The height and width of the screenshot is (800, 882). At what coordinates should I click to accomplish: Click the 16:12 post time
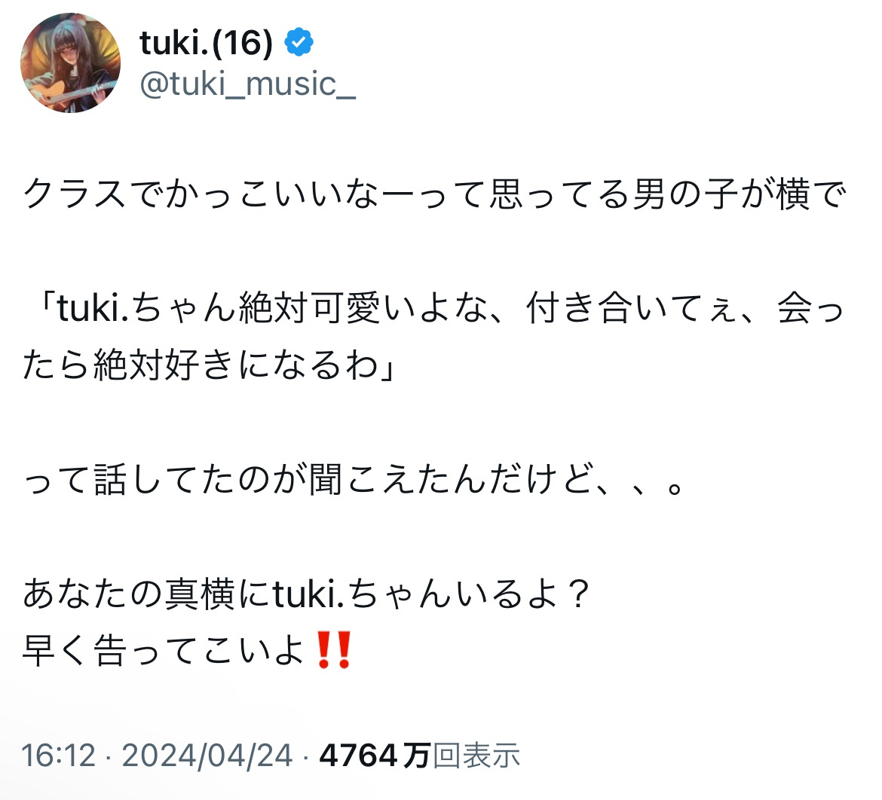(x=58, y=755)
